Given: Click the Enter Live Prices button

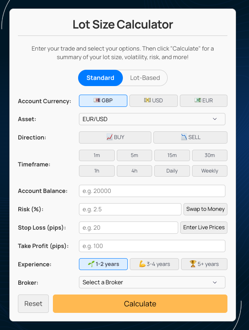Looking at the screenshot, I should (204, 228).
